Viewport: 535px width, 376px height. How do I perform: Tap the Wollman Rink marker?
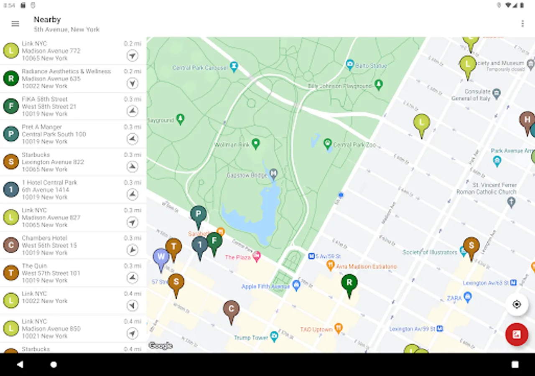[255, 144]
